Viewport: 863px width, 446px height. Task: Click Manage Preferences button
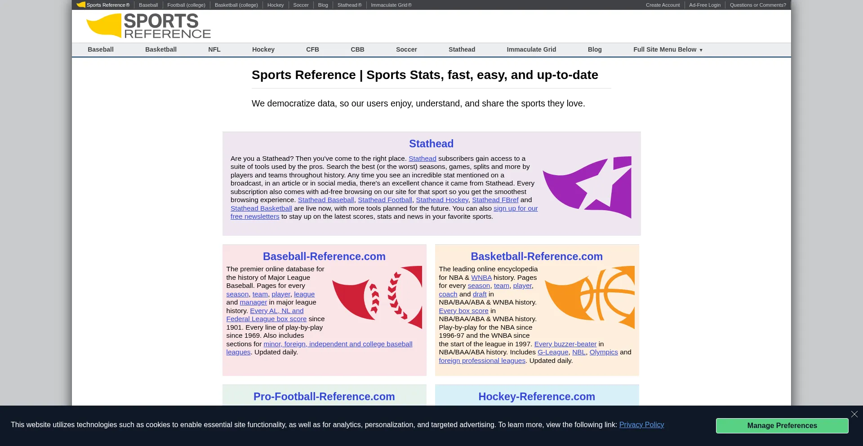782,426
